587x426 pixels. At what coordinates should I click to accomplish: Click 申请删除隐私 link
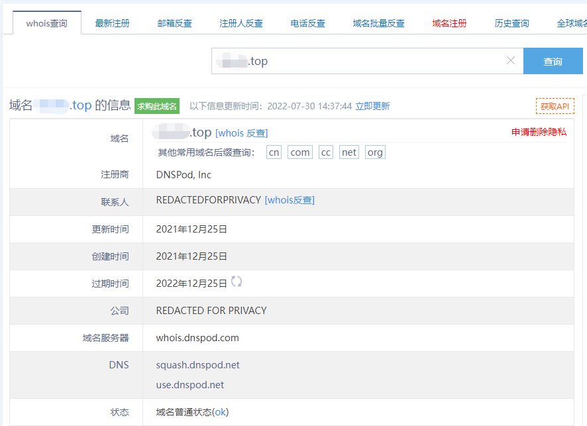pos(539,132)
